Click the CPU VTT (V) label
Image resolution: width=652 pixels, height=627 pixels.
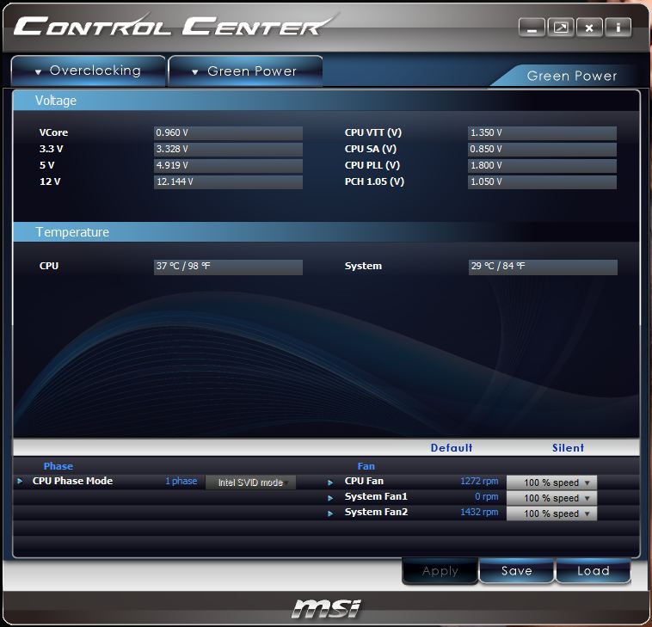373,132
